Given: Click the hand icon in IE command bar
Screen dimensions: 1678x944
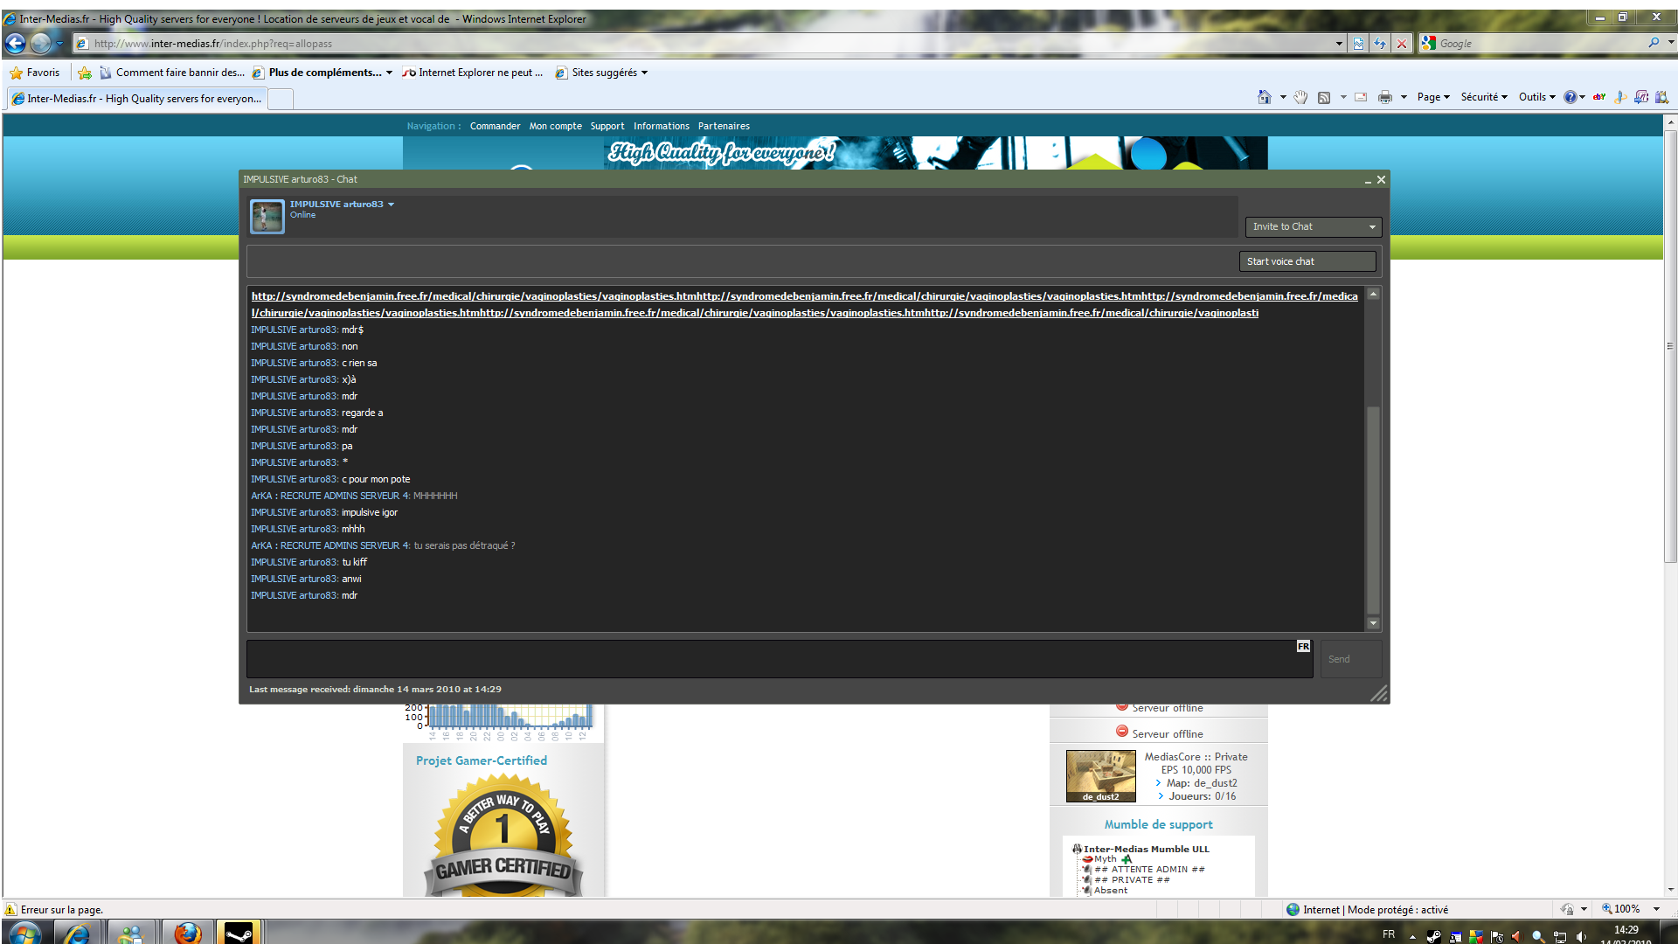Looking at the screenshot, I should coord(1301,97).
